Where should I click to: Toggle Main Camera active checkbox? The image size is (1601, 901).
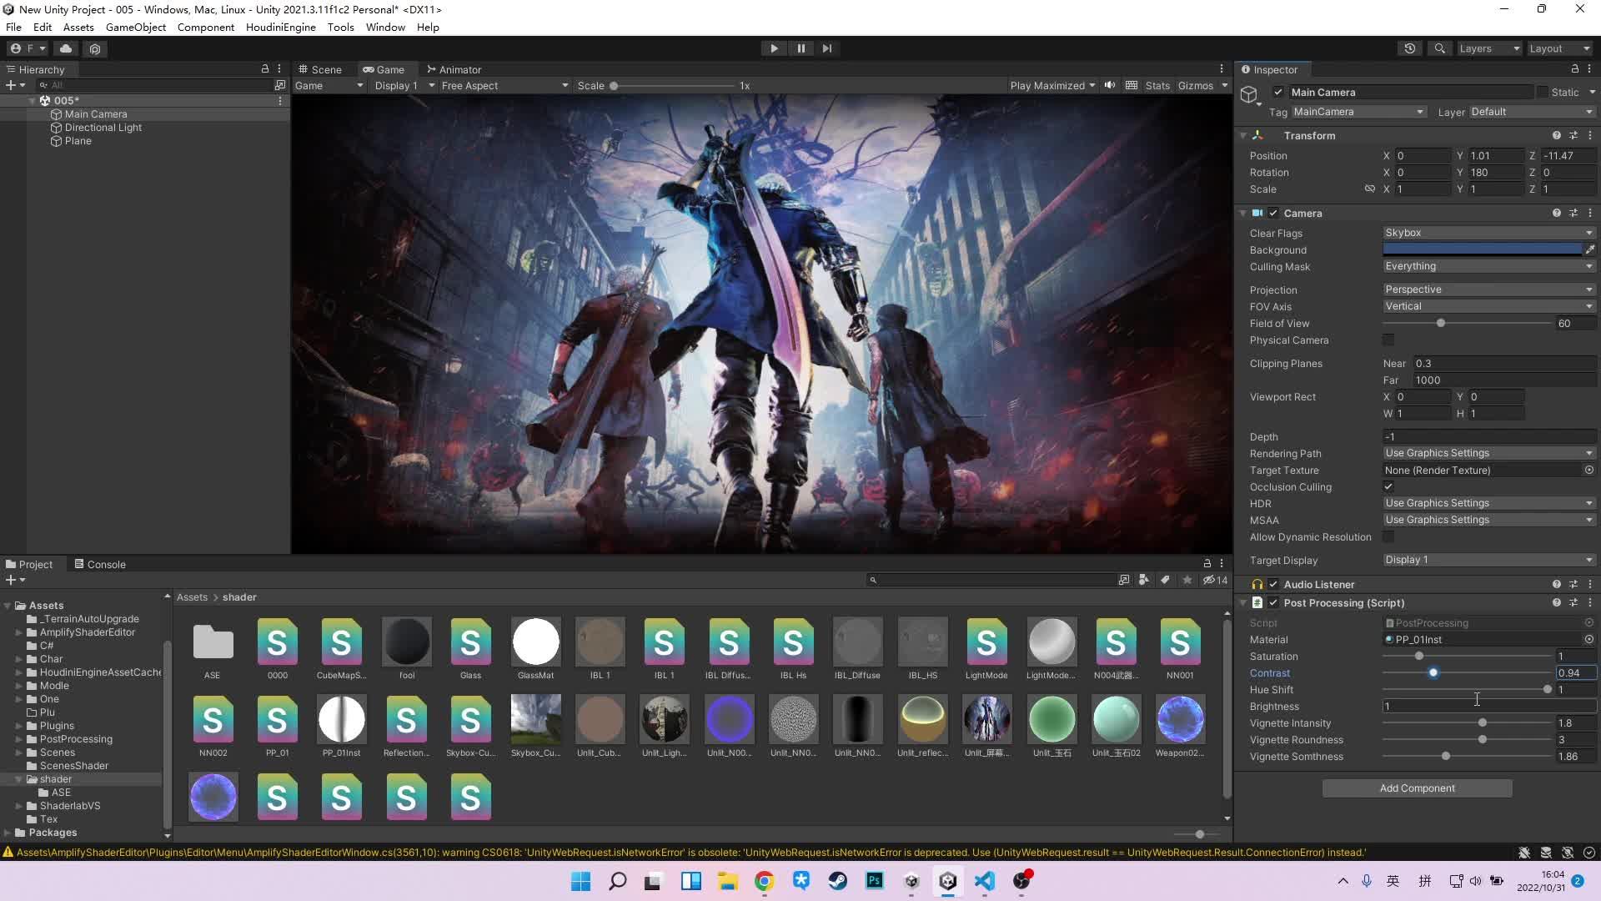coord(1277,92)
